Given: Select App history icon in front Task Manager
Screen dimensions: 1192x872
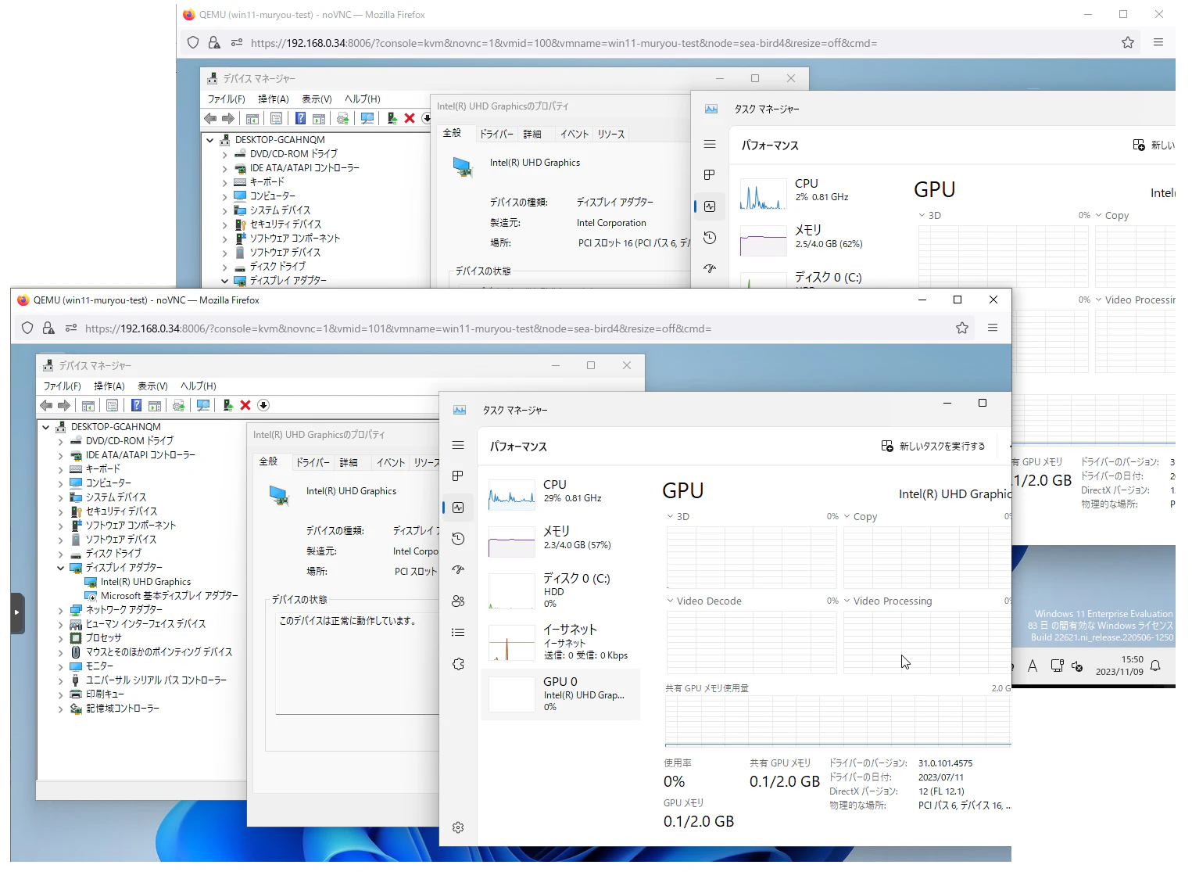Looking at the screenshot, I should [x=458, y=538].
